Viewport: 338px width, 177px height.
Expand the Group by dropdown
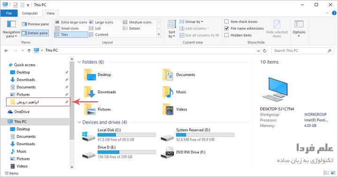tap(191, 22)
